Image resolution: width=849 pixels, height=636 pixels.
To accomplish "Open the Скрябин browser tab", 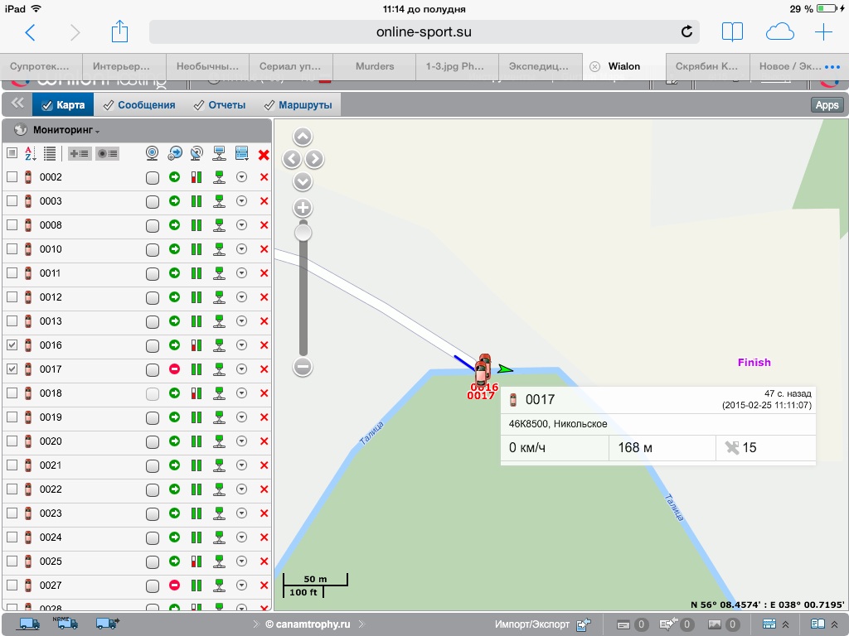I will point(706,66).
